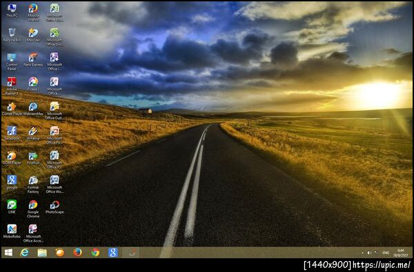Open Microsoft Office Groove desktop shortcut
The image size is (414, 272).
[55, 37]
